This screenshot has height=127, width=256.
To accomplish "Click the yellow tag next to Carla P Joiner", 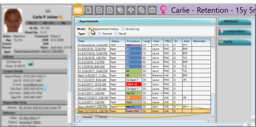I will point(61,17).
